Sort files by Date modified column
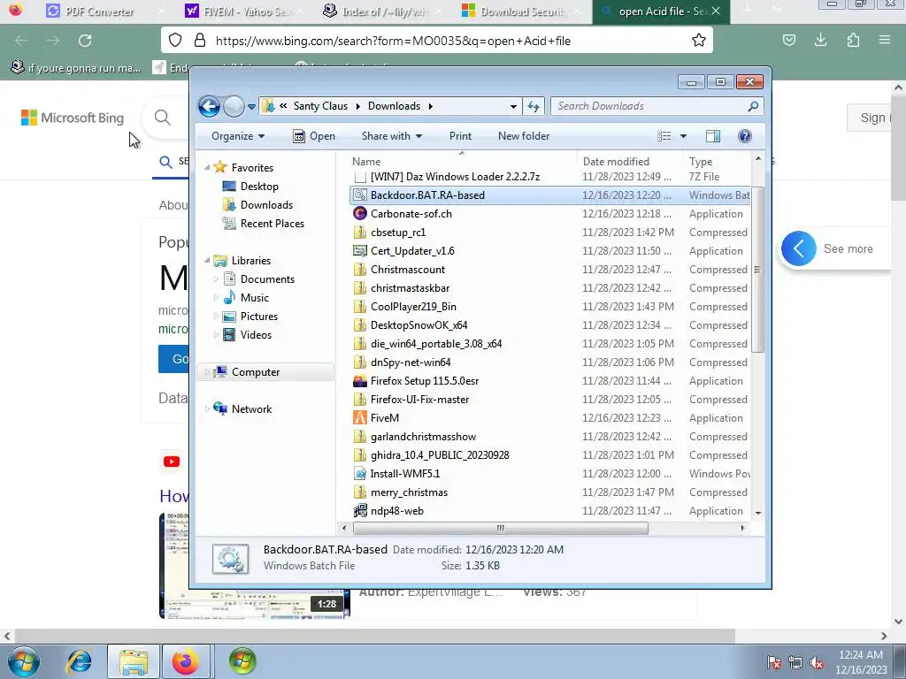Screen dimensions: 906x679 click(616, 162)
